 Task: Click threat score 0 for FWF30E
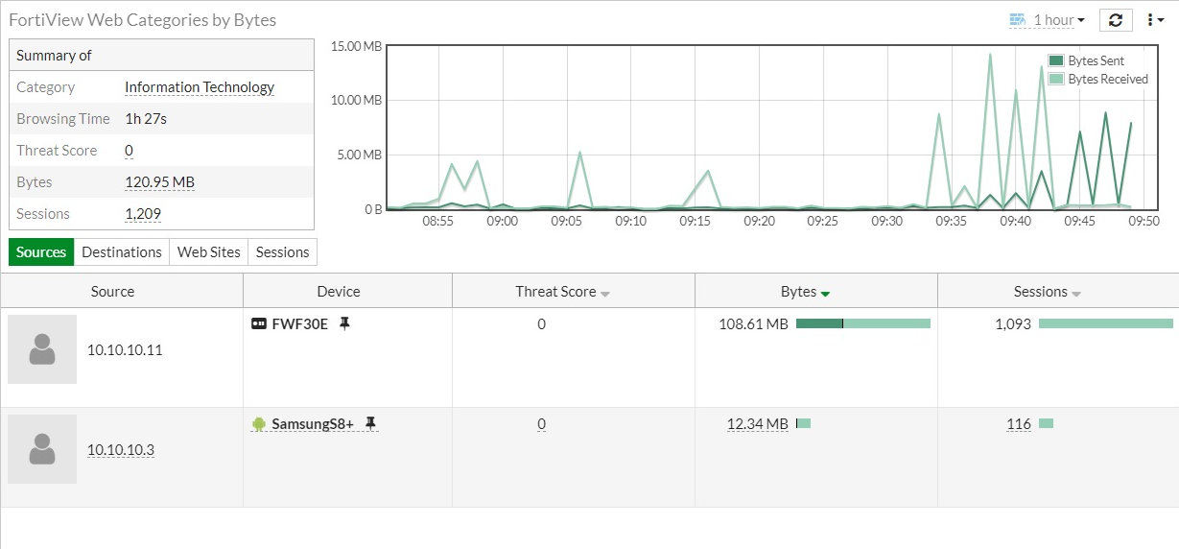(541, 324)
